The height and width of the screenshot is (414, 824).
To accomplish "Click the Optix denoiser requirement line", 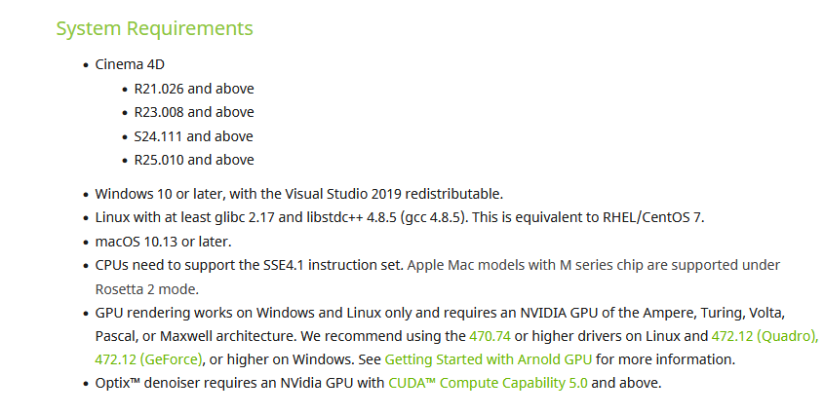I will tap(377, 383).
